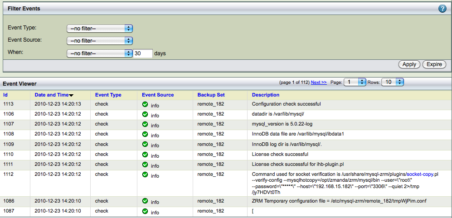Select event Id 1112 cell
Image resolution: width=452 pixels, height=218 pixels.
8,174
